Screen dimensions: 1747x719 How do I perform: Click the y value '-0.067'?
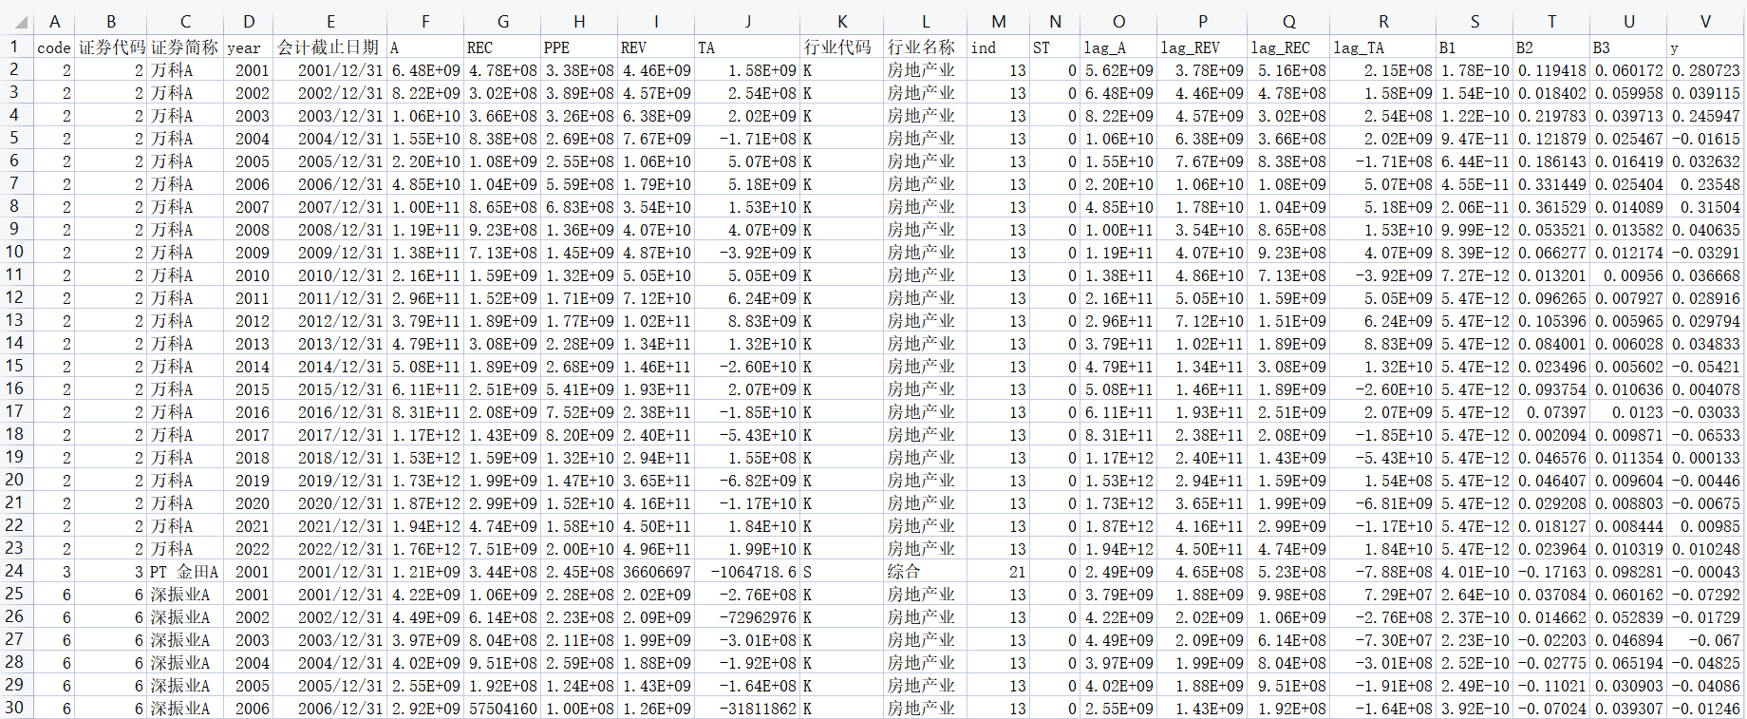tap(1705, 640)
